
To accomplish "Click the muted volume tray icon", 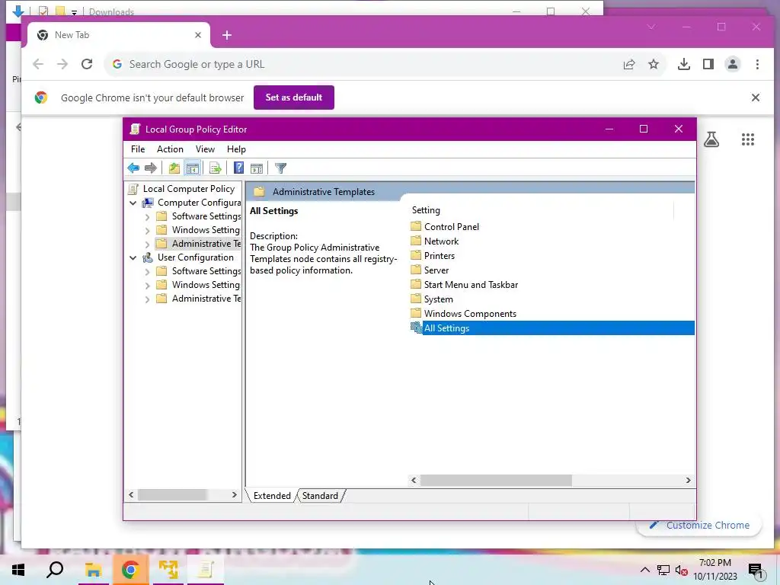I will [681, 571].
